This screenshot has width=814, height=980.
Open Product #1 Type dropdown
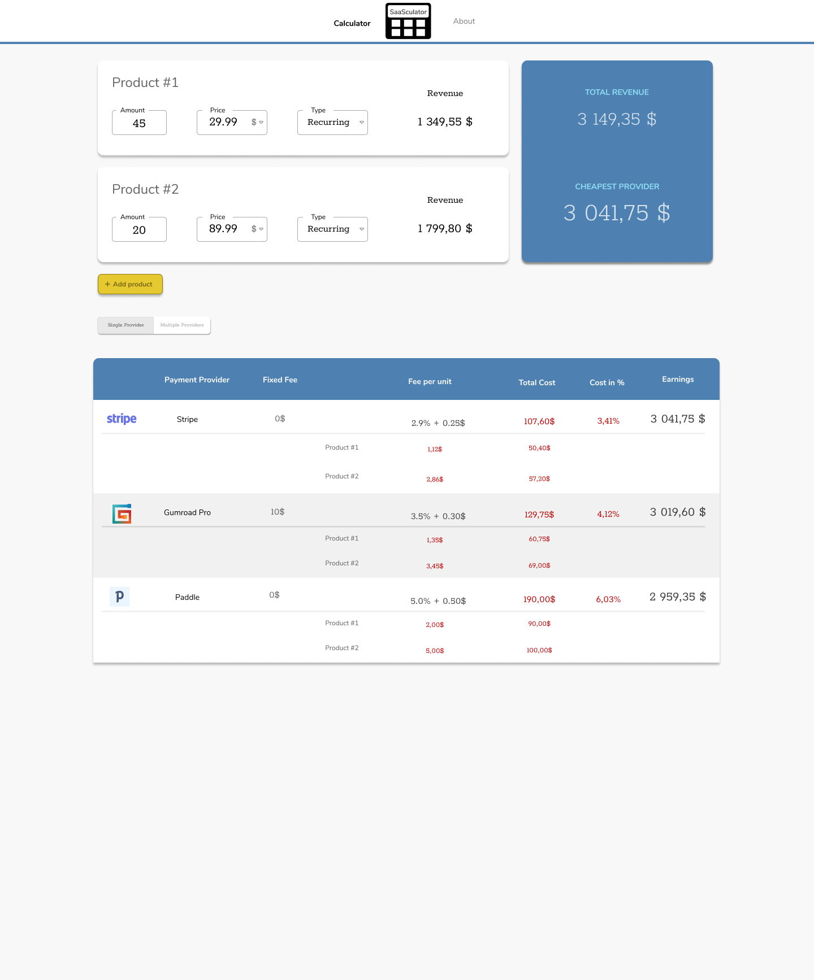(332, 123)
